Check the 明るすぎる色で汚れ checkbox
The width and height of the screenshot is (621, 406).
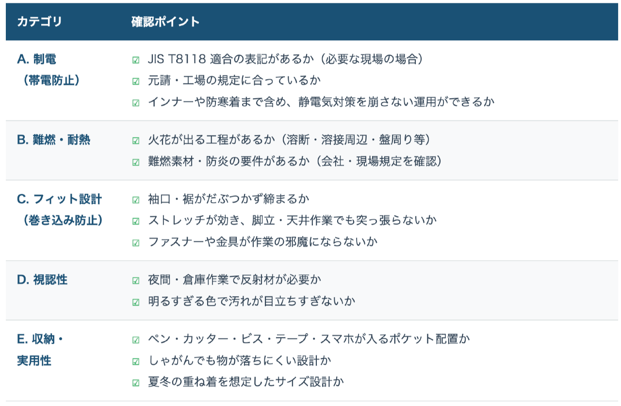pos(136,302)
